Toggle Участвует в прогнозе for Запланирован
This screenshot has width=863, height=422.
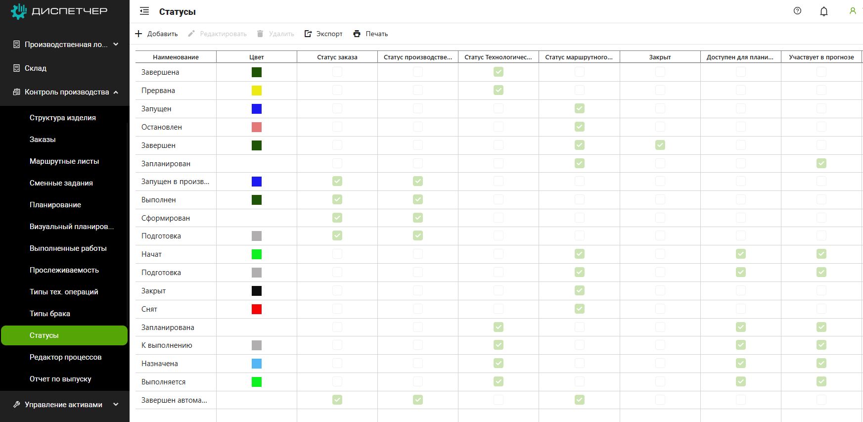point(821,163)
